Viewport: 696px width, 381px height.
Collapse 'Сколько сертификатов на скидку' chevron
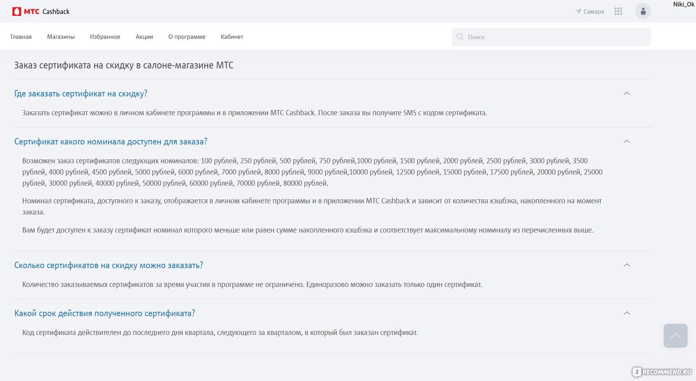click(627, 265)
